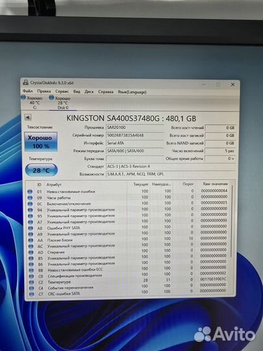263x351 pixels.
Task: Click the status icon of attribute A8
Action: [31, 228]
